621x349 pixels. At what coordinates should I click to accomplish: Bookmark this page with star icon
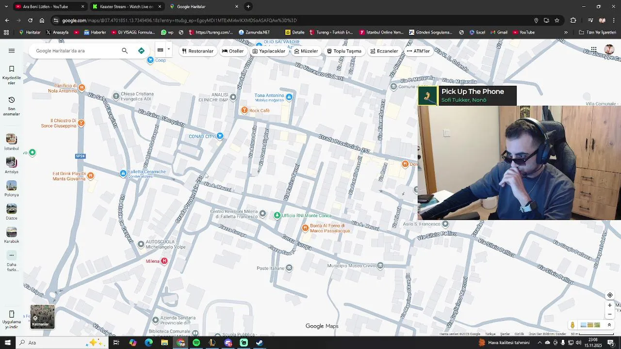(557, 20)
